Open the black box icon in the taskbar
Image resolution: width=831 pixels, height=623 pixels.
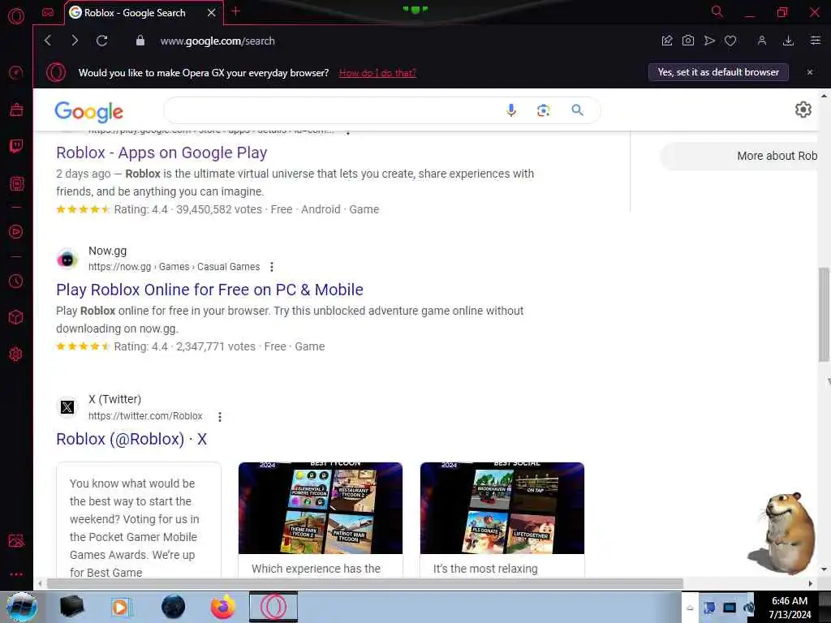(x=71, y=607)
